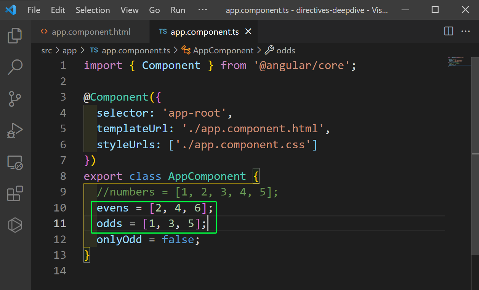The height and width of the screenshot is (290, 479).
Task: Open Run and Debug view icon
Action: [x=15, y=131]
